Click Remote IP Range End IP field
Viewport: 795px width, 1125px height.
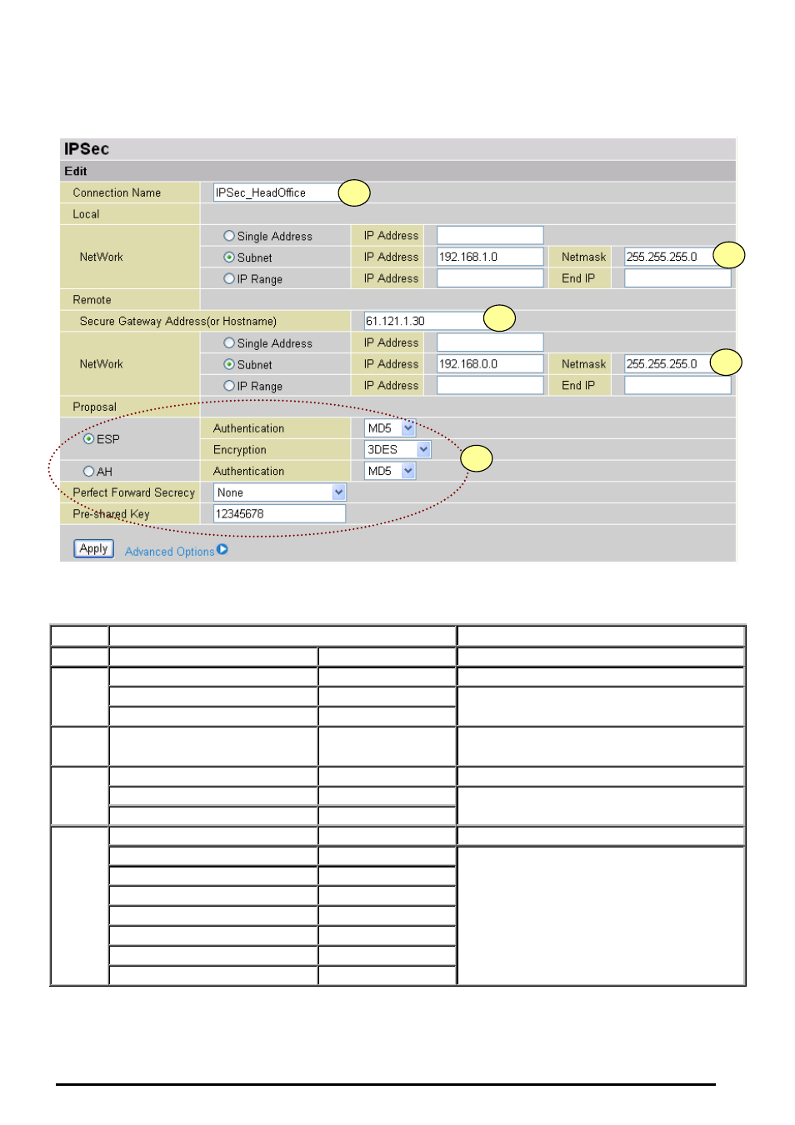coord(677,385)
